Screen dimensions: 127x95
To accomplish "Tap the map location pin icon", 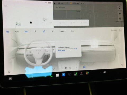I will coord(120,14).
